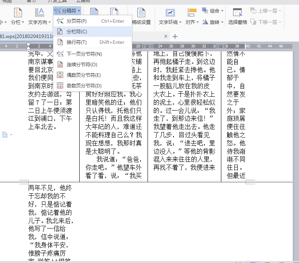The image size is (299, 263).
Task: Select 奇数页分节符(D) odd page break
Action: tap(93, 86)
